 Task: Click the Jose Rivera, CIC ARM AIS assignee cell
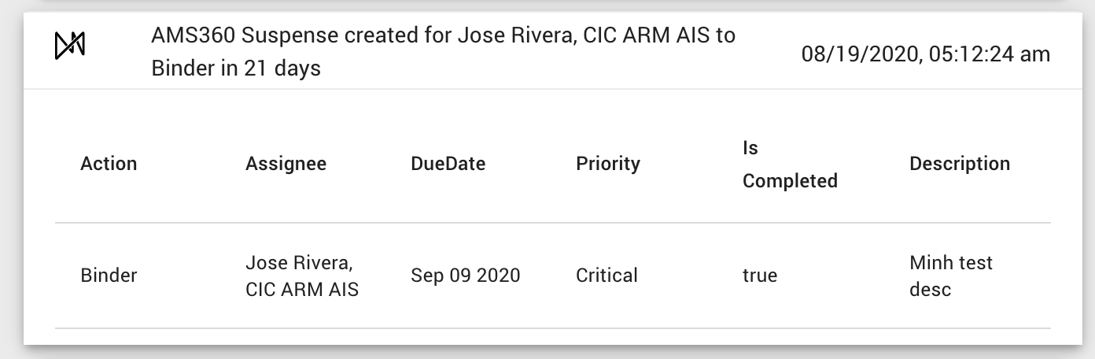click(x=302, y=276)
